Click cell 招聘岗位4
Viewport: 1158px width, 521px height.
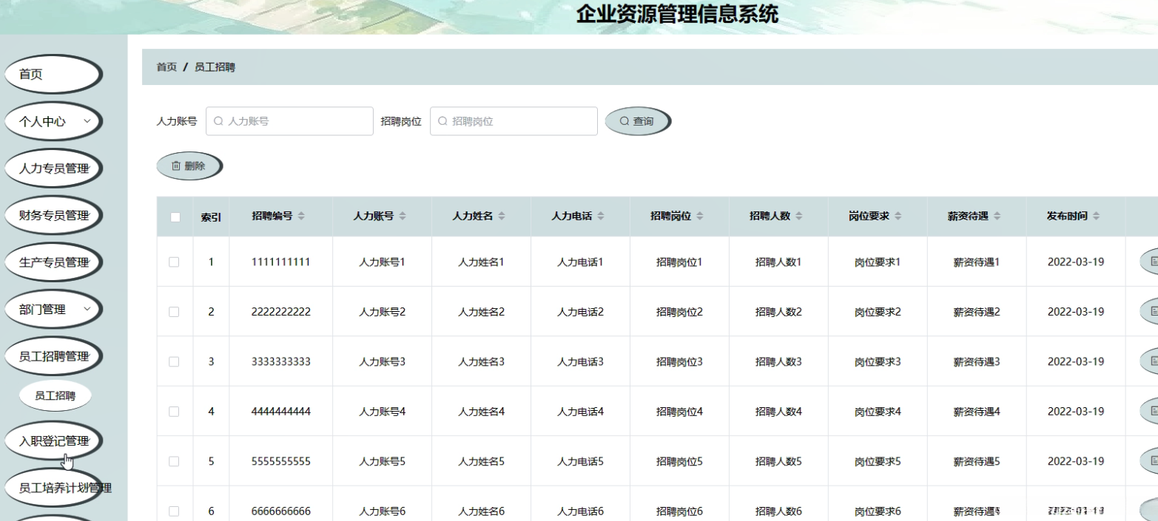tap(679, 411)
